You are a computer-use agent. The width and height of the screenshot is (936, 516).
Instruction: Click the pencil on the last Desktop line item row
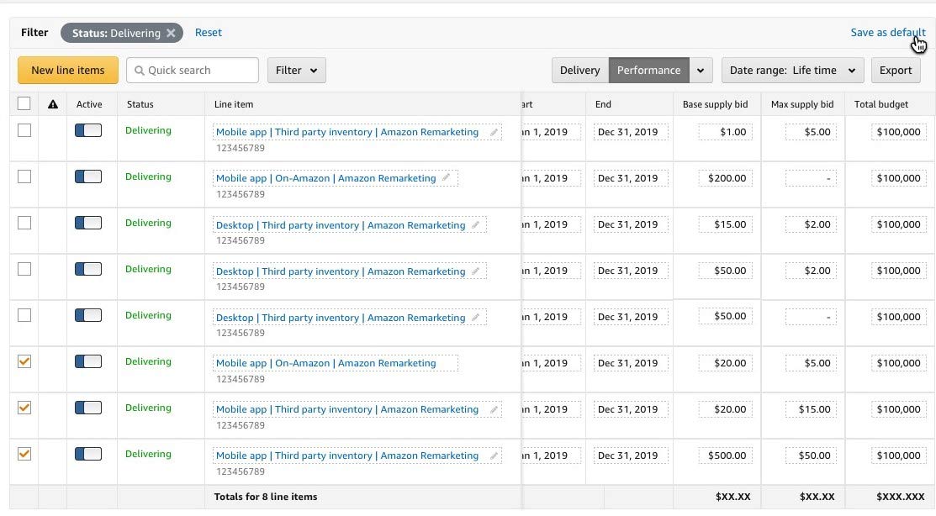pyautogui.click(x=475, y=317)
